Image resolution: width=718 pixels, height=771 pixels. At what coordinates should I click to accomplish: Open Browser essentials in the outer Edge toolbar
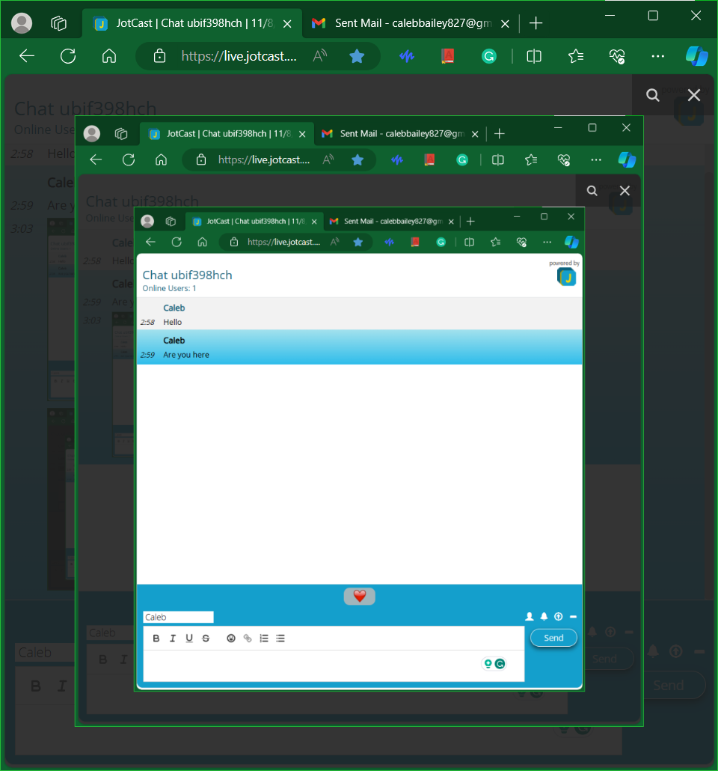617,57
